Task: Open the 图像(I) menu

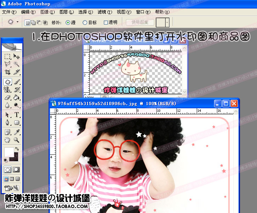Action: 48,12
